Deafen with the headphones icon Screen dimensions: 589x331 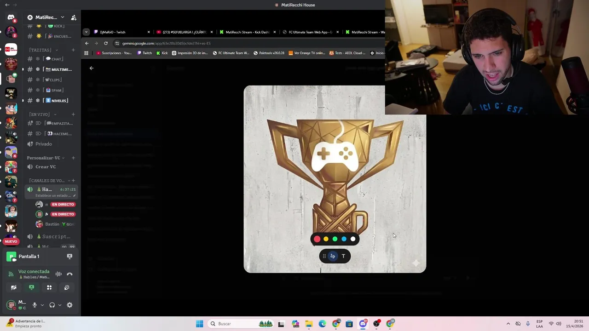point(52,305)
